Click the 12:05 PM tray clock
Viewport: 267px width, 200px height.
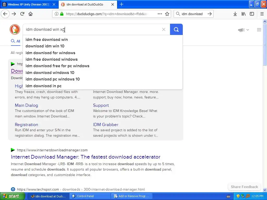[x=257, y=196]
